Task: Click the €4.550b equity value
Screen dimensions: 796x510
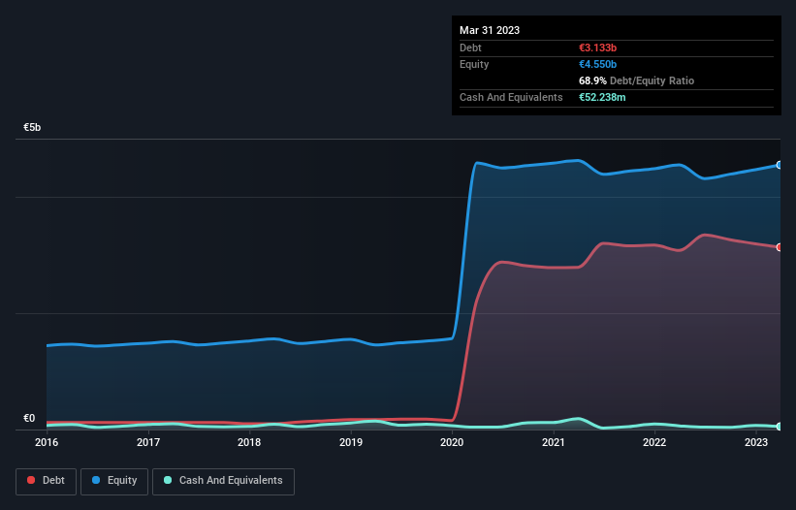Action: (597, 64)
